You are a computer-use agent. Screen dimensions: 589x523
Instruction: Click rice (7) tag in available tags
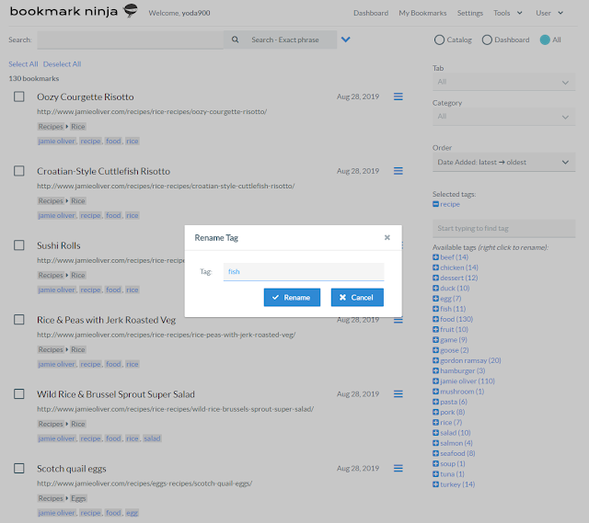[x=451, y=423]
